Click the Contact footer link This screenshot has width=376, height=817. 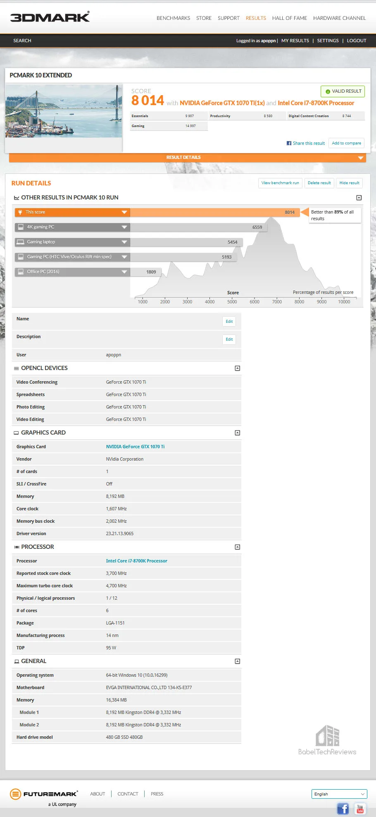pos(128,794)
